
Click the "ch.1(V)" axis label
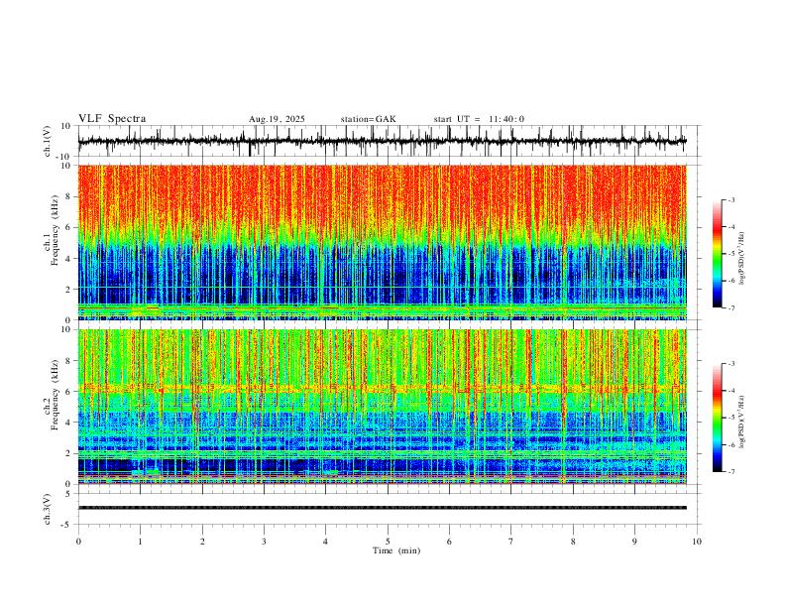click(x=48, y=141)
